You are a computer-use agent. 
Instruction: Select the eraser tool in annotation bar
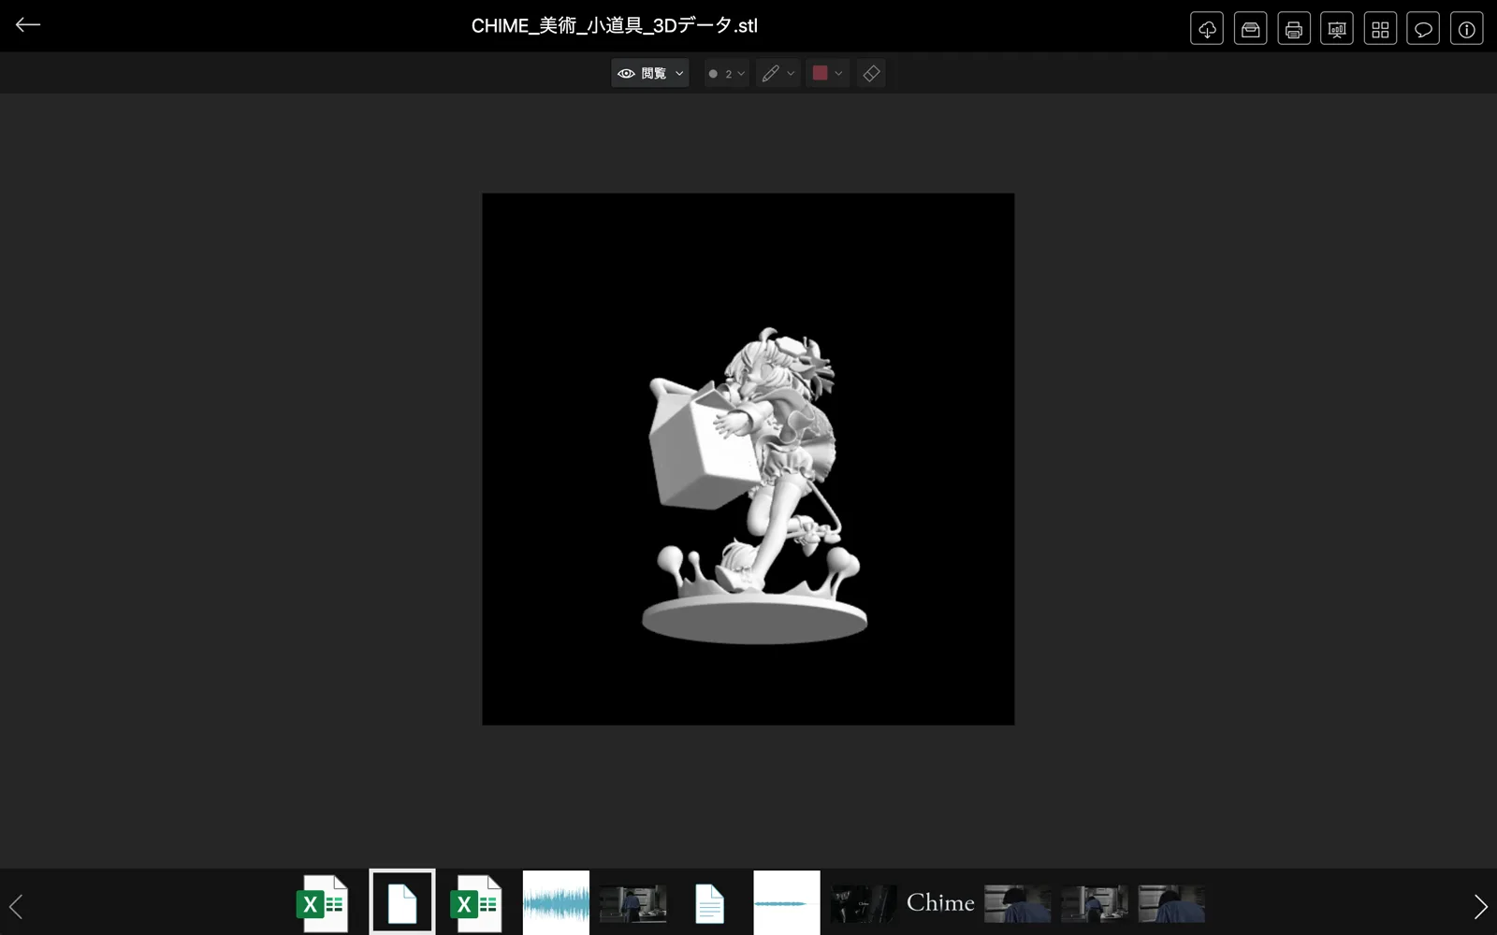(x=871, y=73)
